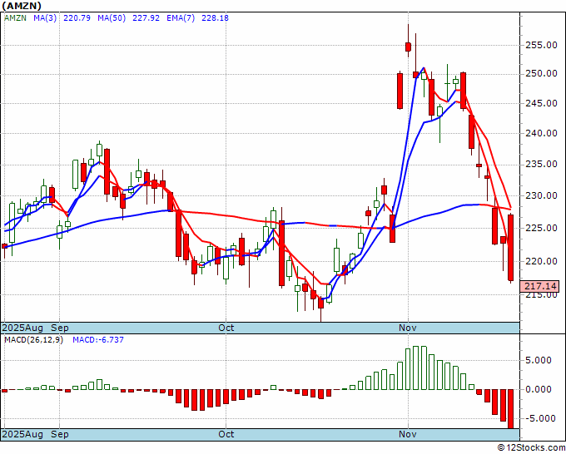
Task: Click Nov on the price chart time axis
Action: coord(408,328)
